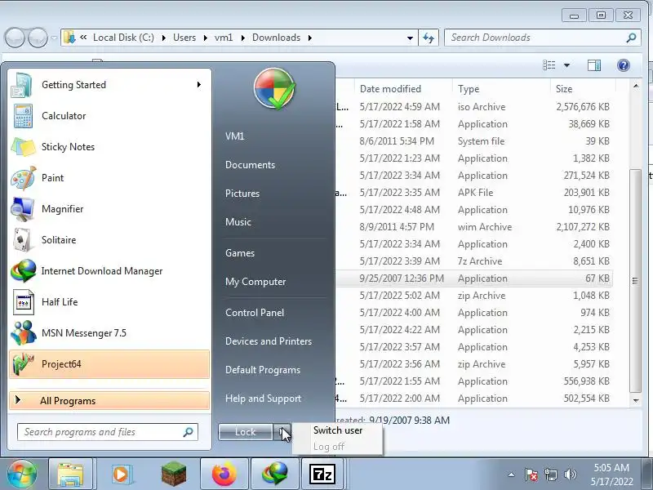Open 7-Zip from the taskbar
This screenshot has height=490, width=653.
pyautogui.click(x=322, y=474)
